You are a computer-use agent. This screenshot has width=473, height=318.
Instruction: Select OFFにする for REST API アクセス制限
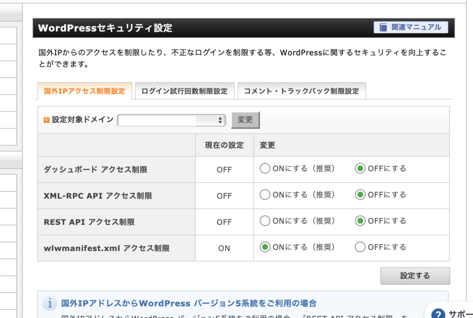point(360,221)
